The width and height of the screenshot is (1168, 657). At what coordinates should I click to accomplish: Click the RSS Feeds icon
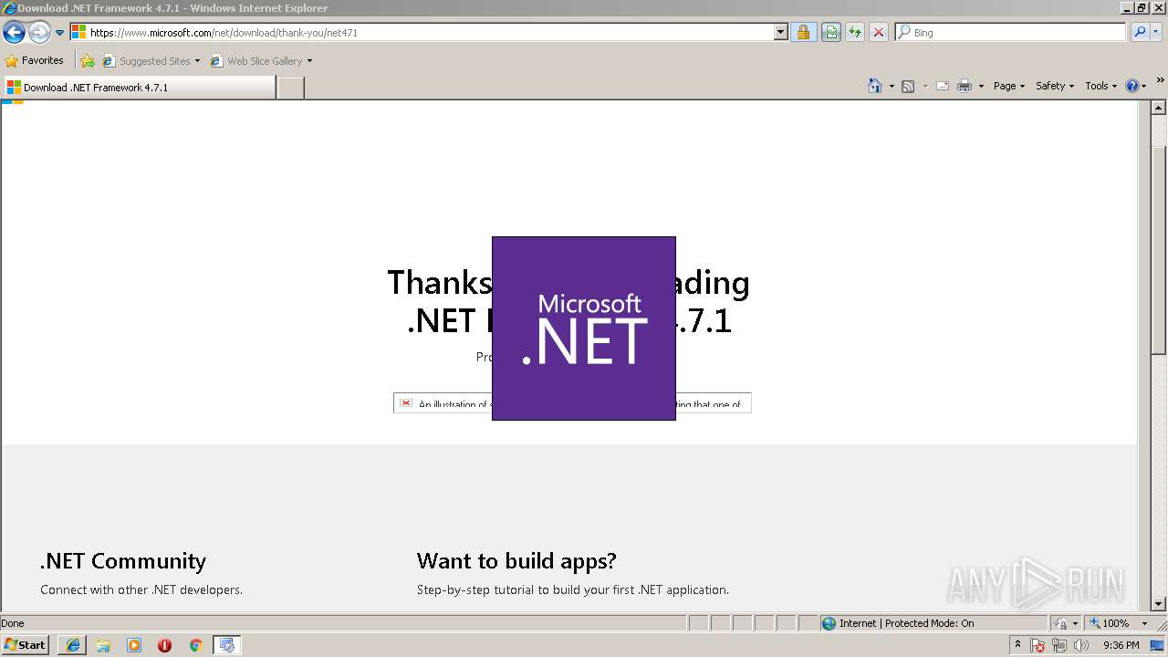[908, 86]
